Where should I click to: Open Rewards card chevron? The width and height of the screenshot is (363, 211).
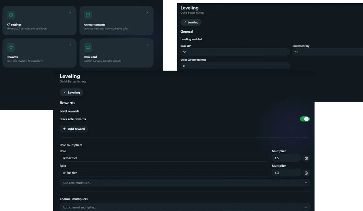pyautogui.click(x=70, y=45)
